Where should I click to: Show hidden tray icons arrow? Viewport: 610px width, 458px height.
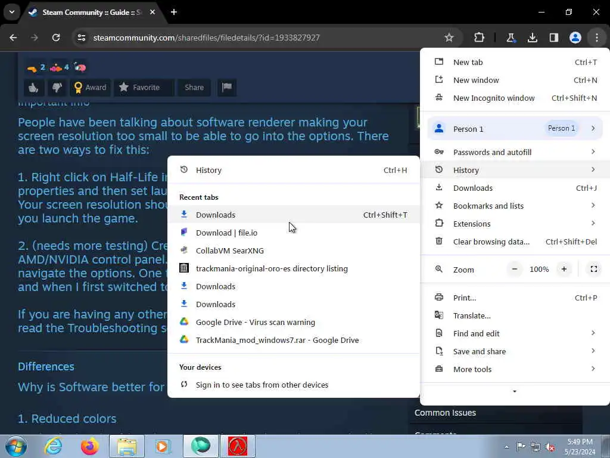coord(506,447)
